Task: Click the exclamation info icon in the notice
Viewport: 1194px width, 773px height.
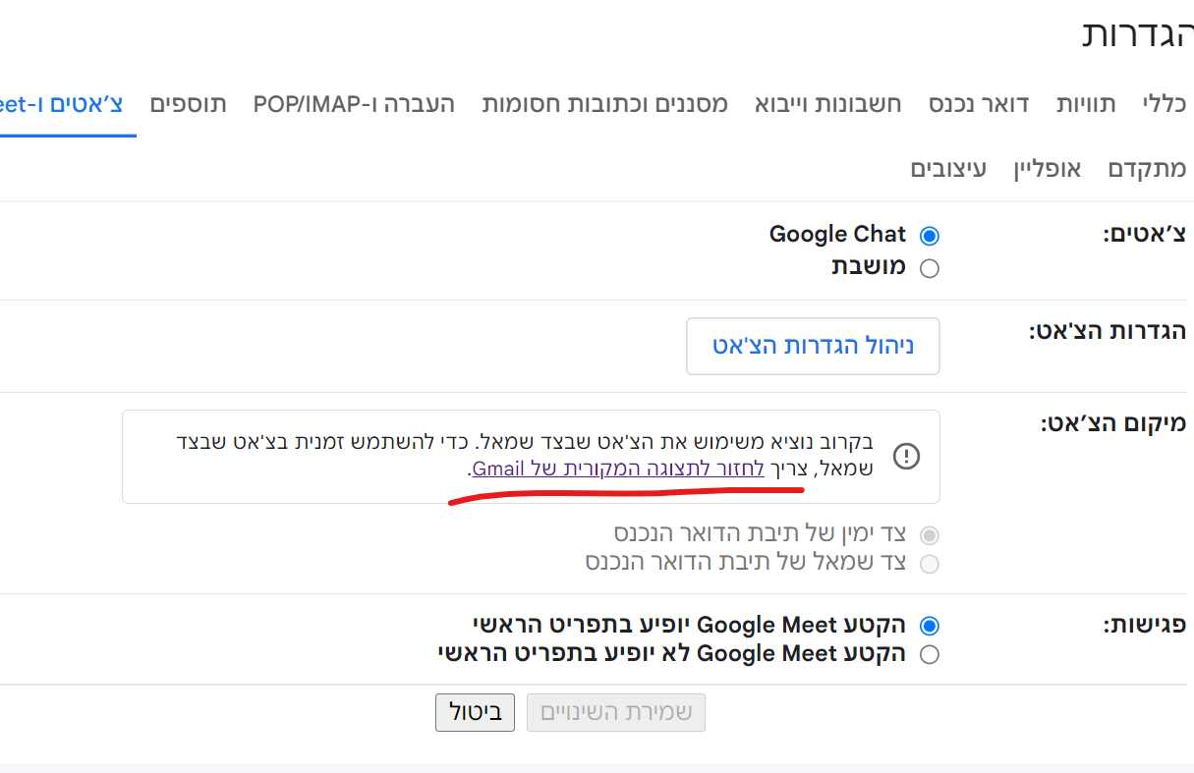Action: [x=906, y=456]
